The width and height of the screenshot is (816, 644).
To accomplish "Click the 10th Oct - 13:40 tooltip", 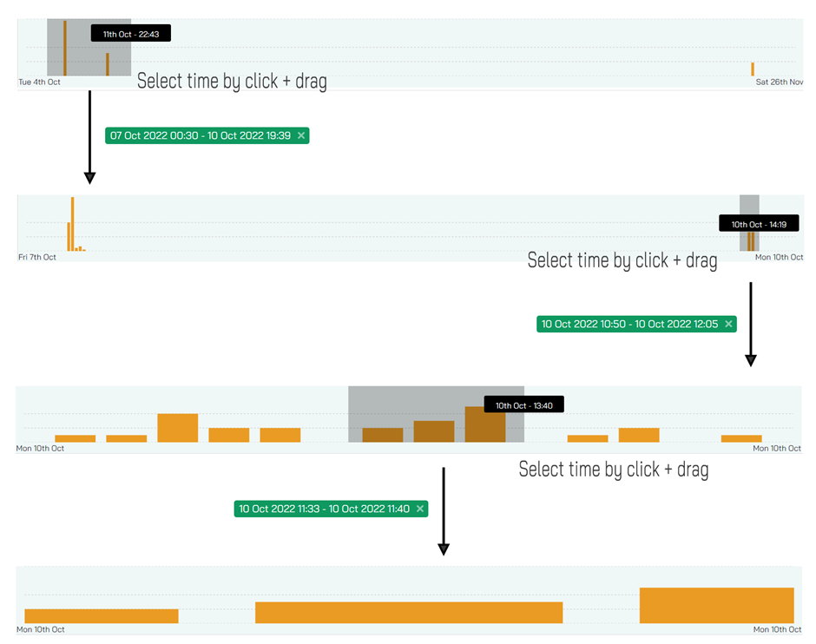I will pos(524,404).
